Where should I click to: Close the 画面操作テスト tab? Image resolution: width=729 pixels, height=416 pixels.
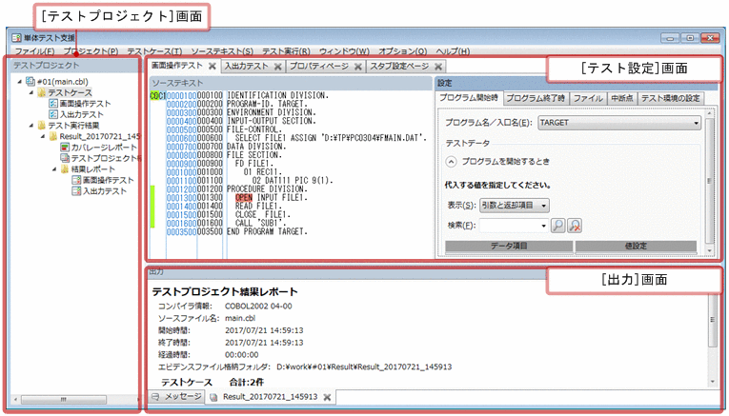(x=212, y=67)
